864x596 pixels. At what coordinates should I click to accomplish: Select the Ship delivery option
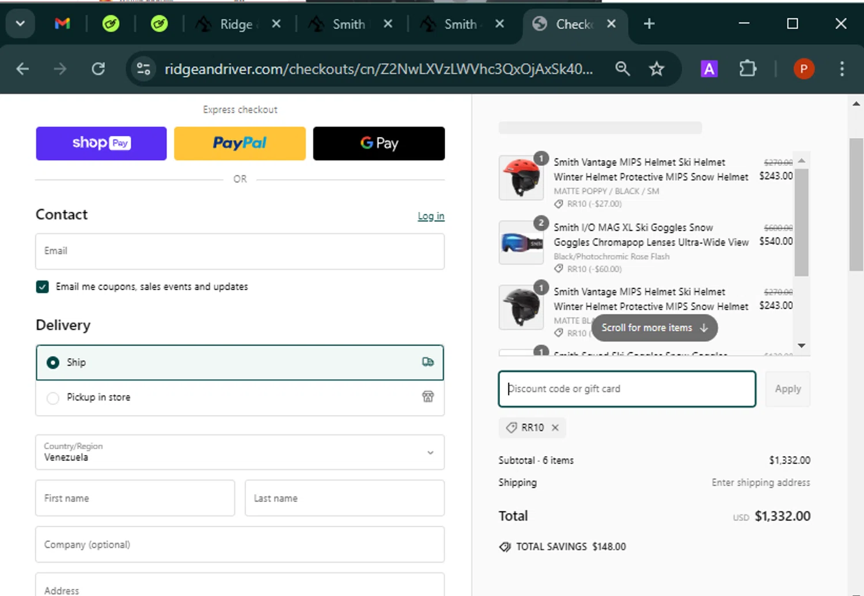point(240,362)
